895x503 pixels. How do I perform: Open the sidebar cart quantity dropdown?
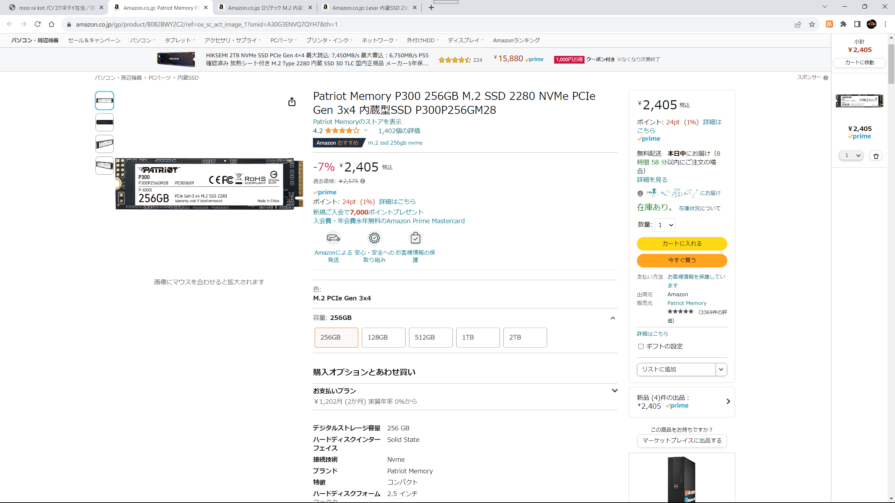pyautogui.click(x=851, y=155)
